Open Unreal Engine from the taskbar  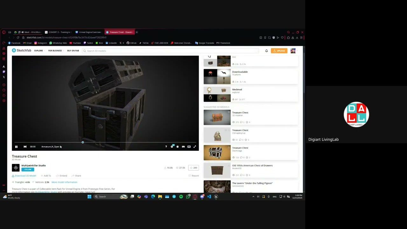click(216, 197)
